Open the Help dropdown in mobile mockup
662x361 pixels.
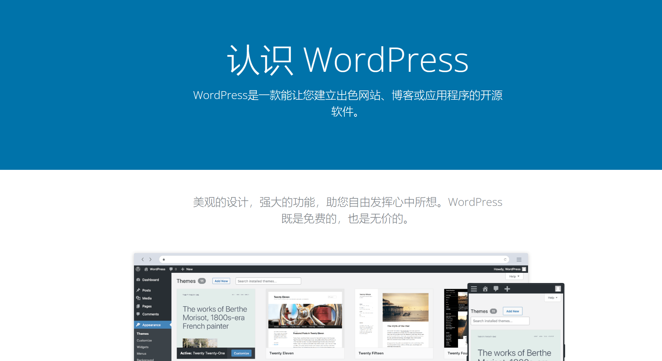553,298
